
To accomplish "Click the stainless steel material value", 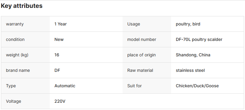I will [190, 70].
